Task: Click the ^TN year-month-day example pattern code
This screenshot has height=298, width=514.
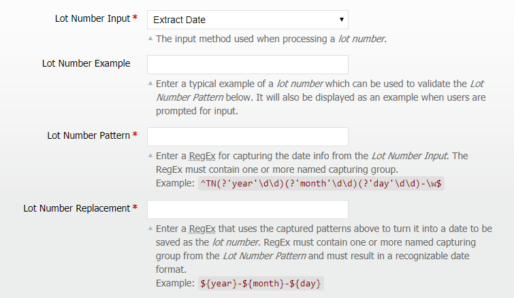Action: coord(321,184)
